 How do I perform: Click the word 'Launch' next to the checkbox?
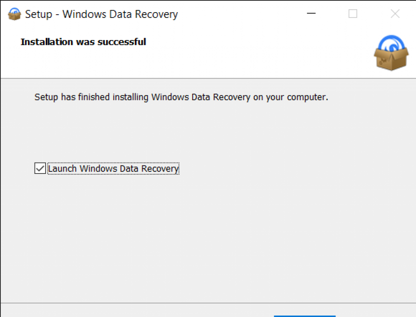pos(62,168)
